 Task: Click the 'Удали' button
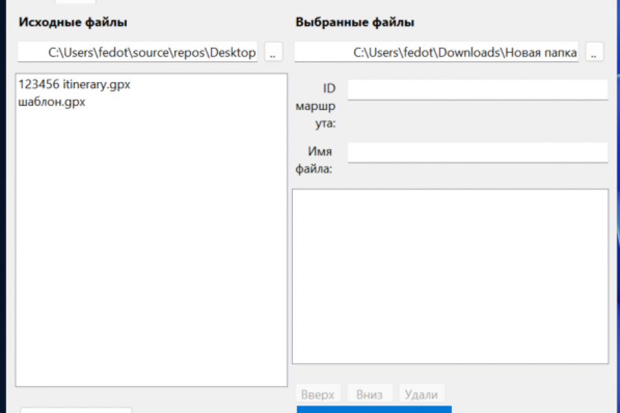coord(422,394)
